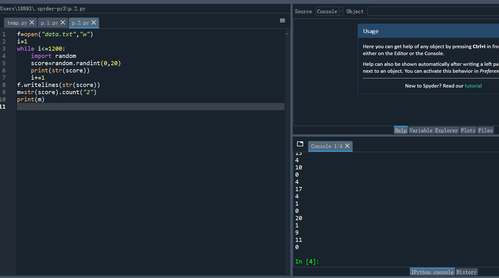The image size is (499, 278).
Task: Click the In [4]: console prompt
Action: [x=307, y=262]
